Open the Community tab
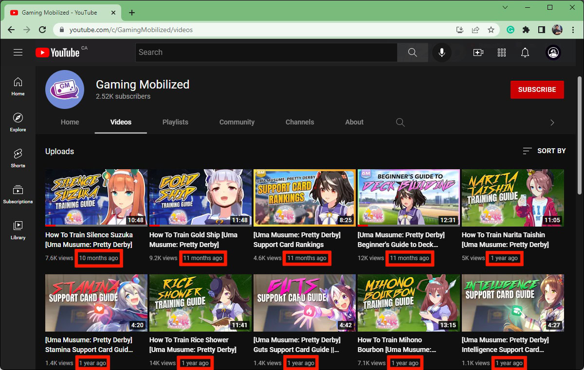Screen dimensions: 584x370 (x=237, y=123)
